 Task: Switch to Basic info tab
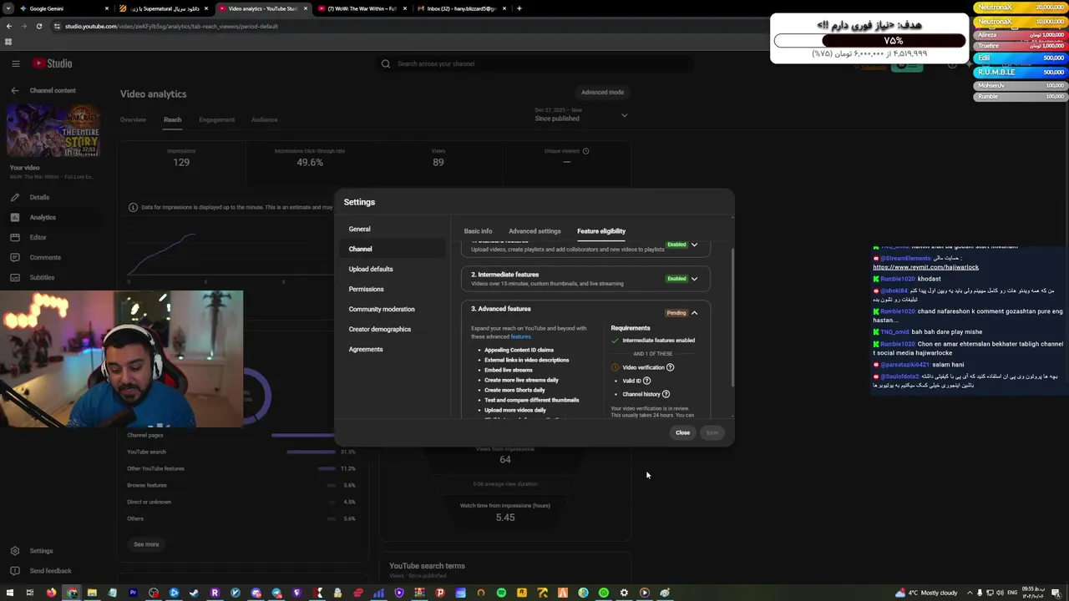point(479,231)
